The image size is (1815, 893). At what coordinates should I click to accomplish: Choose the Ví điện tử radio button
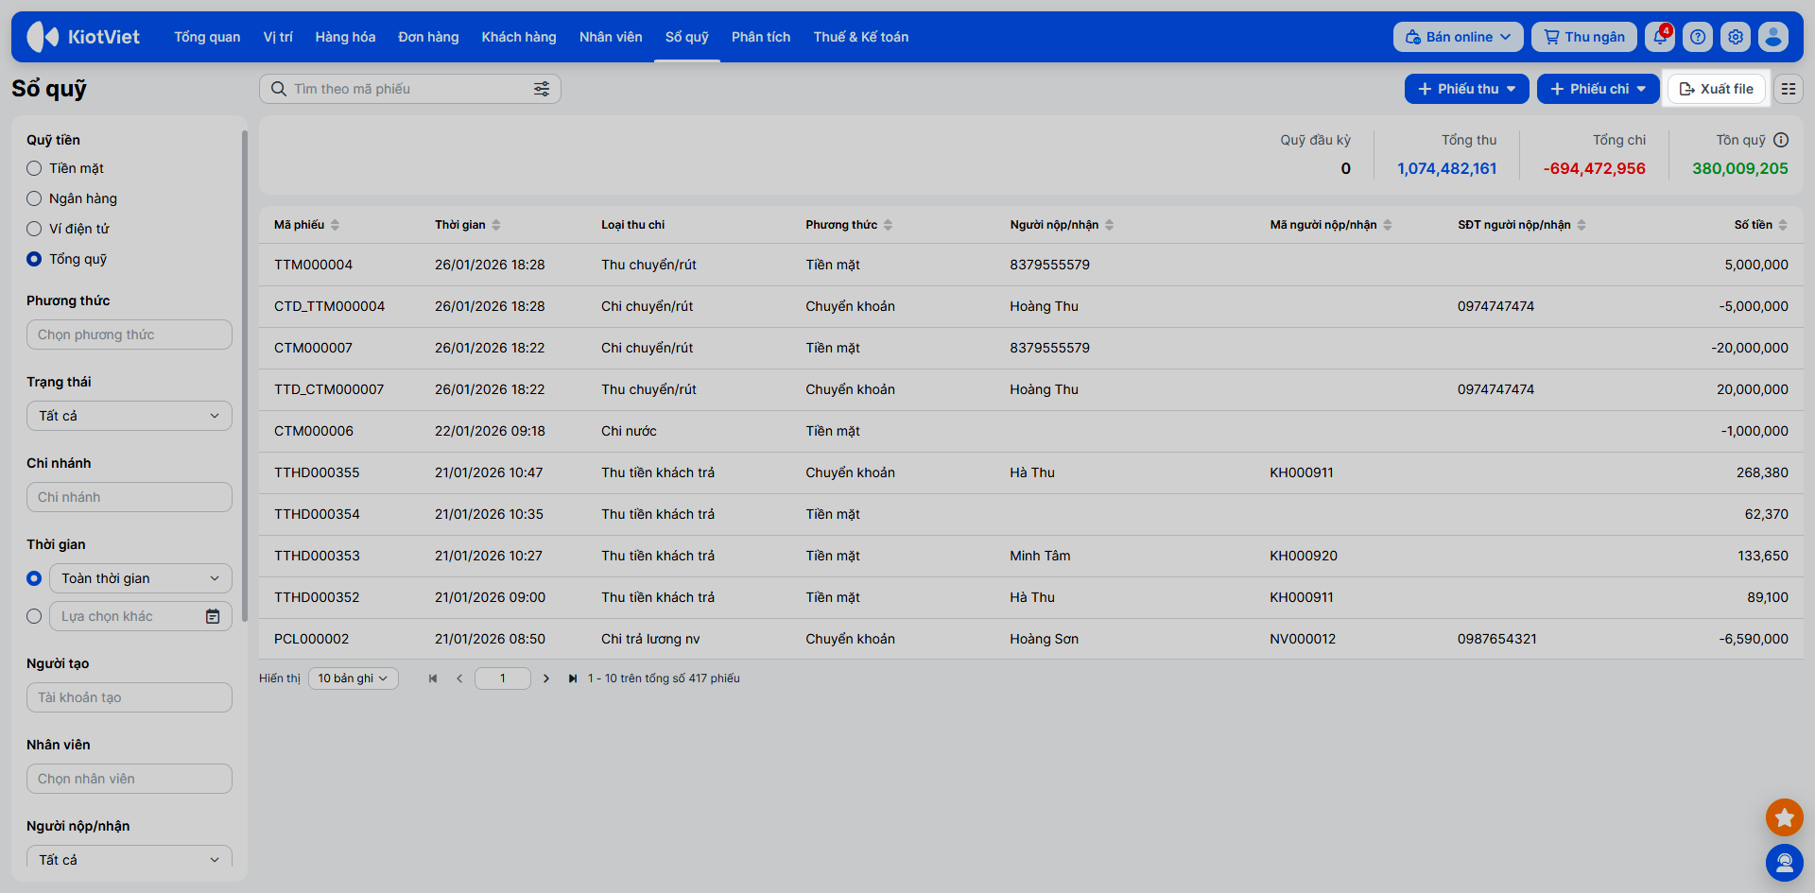click(x=34, y=229)
